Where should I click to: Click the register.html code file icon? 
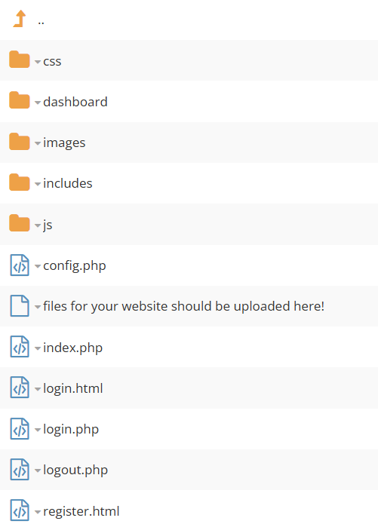coord(20,510)
